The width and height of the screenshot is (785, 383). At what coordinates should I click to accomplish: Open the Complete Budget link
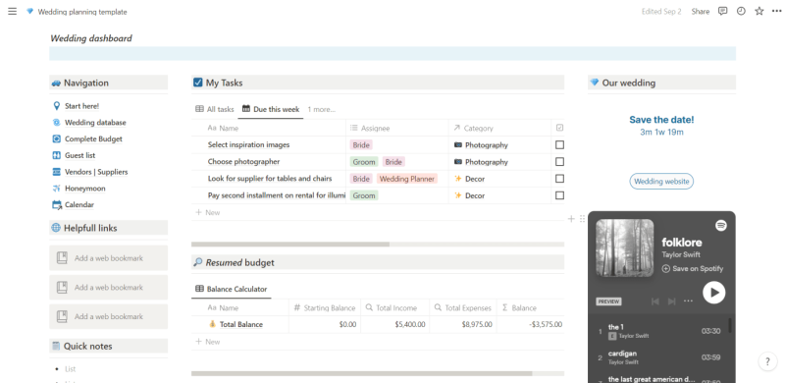tap(93, 138)
